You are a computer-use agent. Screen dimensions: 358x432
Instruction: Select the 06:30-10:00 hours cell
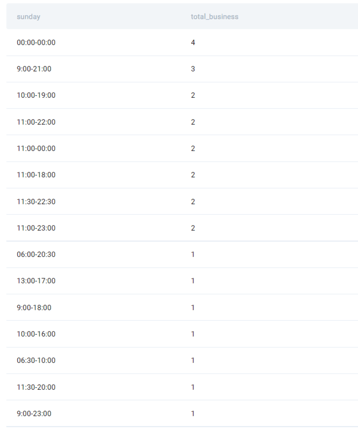click(36, 361)
